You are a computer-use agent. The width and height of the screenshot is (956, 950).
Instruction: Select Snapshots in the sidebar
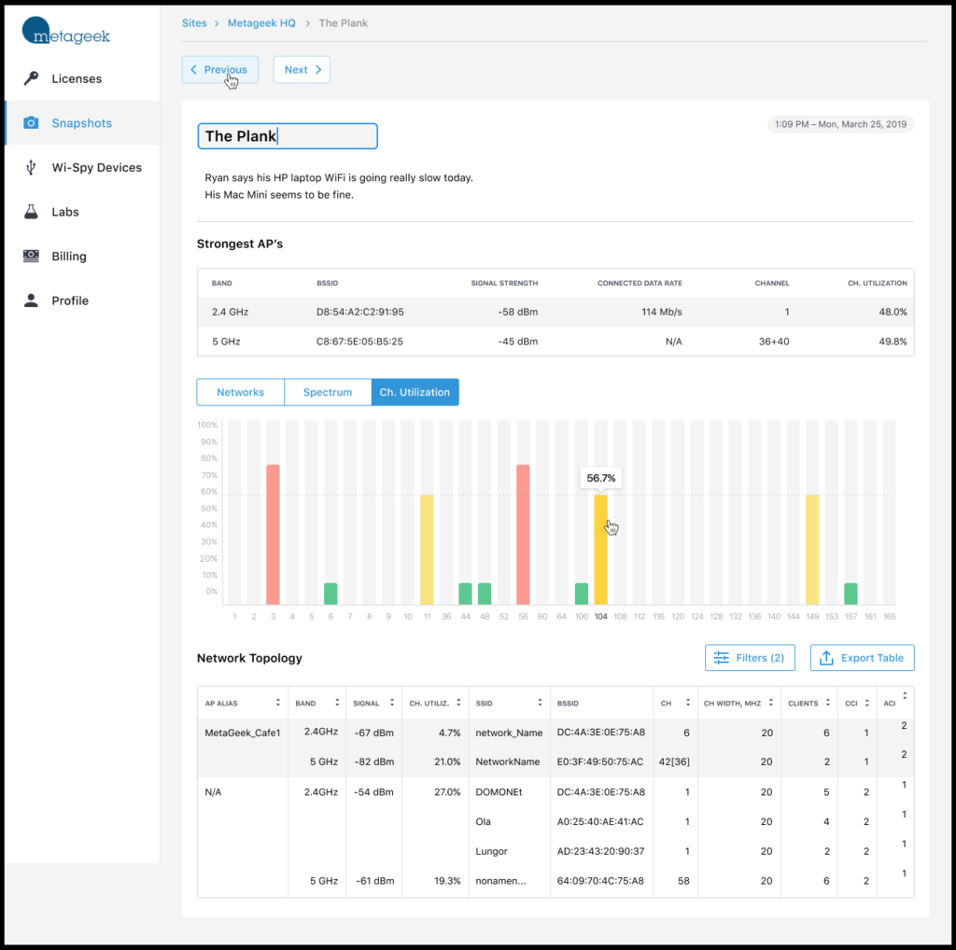[82, 123]
